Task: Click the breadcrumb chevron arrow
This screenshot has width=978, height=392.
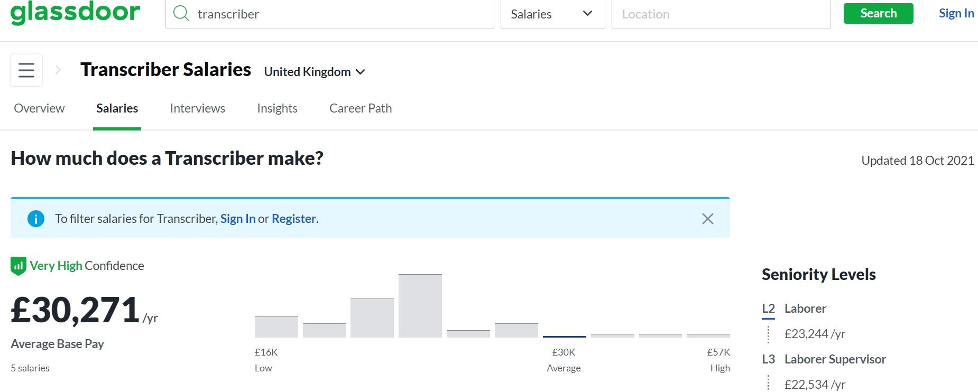Action: 58,70
